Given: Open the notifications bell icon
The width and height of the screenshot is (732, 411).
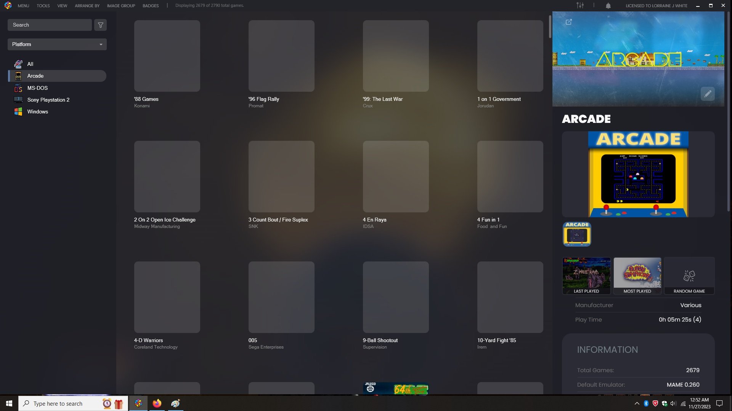Looking at the screenshot, I should 608,6.
